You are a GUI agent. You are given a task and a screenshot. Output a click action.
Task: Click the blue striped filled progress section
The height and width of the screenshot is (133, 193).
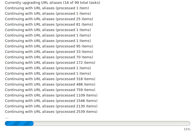pos(19,123)
